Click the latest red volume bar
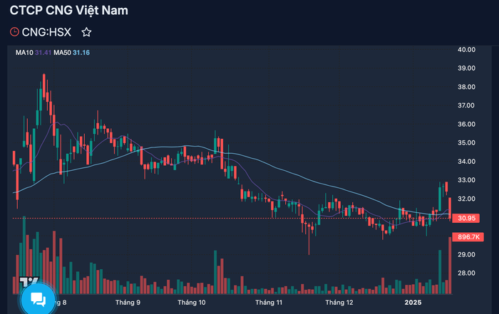The height and width of the screenshot is (314, 499). [450, 266]
